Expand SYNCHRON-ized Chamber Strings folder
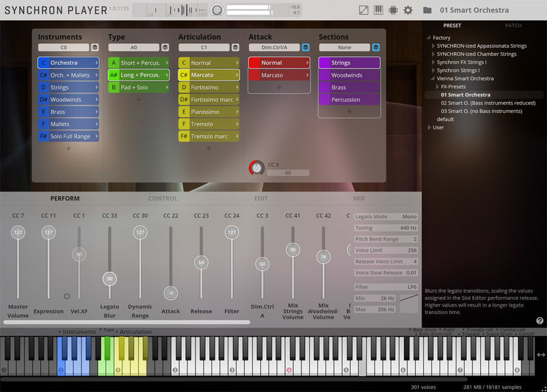547x392 pixels. (x=433, y=54)
